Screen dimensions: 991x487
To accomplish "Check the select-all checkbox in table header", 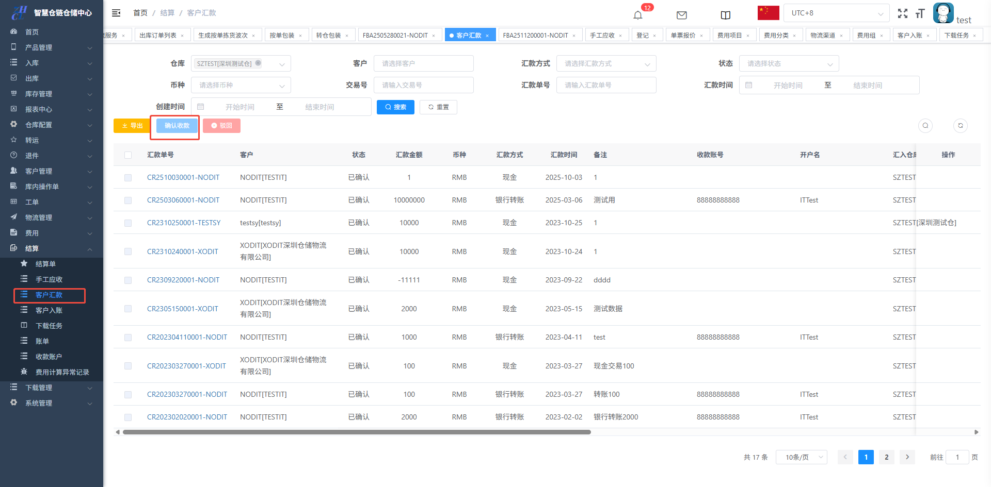I will 128,155.
